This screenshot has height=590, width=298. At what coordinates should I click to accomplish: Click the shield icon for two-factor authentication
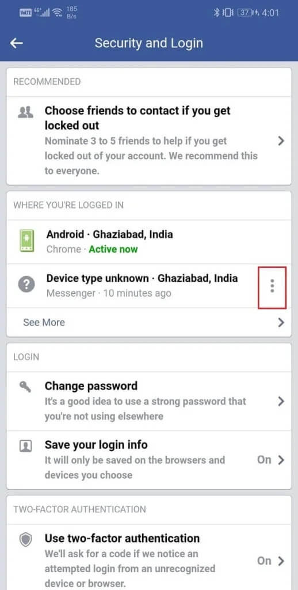point(26,540)
